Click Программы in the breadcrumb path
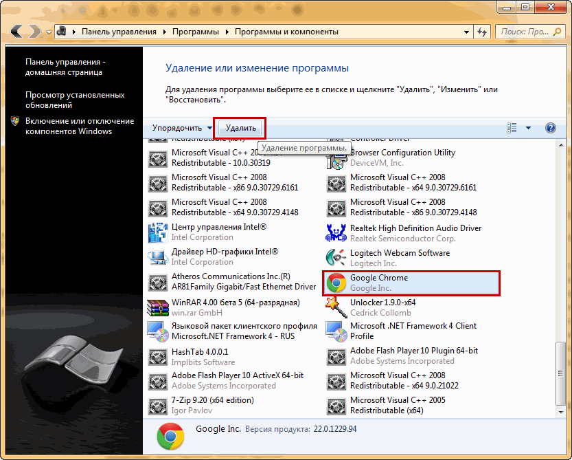This screenshot has width=572, height=460. click(196, 32)
